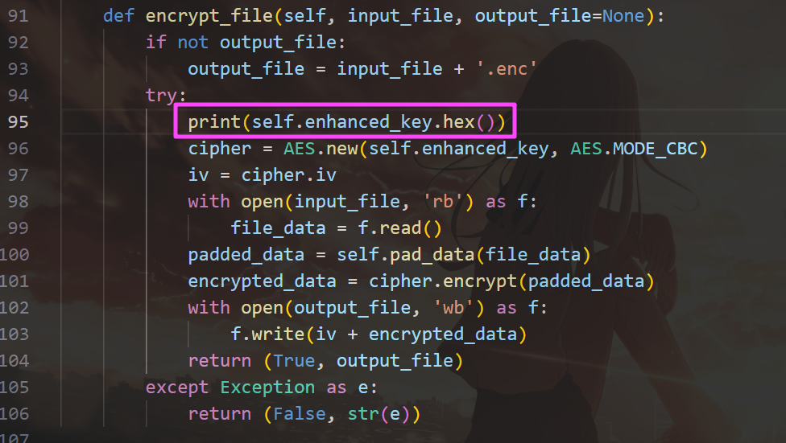
Task: Click line number 100 in the gutter
Action: click(14, 254)
